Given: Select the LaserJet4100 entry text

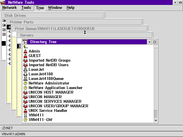Looking at the screenshot, I should click(41, 74).
